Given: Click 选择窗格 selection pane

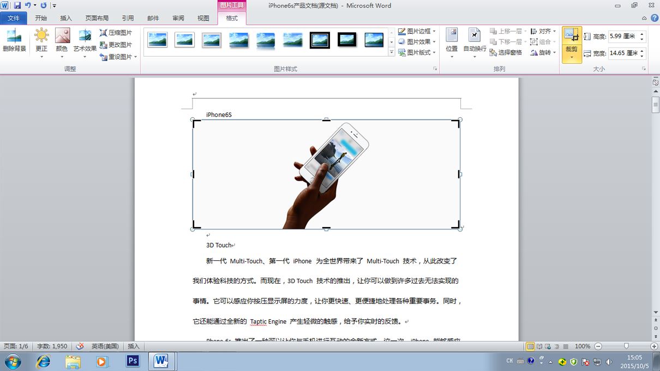Looking at the screenshot, I should 506,52.
